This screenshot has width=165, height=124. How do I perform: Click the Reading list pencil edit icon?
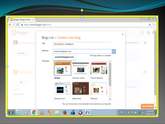145,72
